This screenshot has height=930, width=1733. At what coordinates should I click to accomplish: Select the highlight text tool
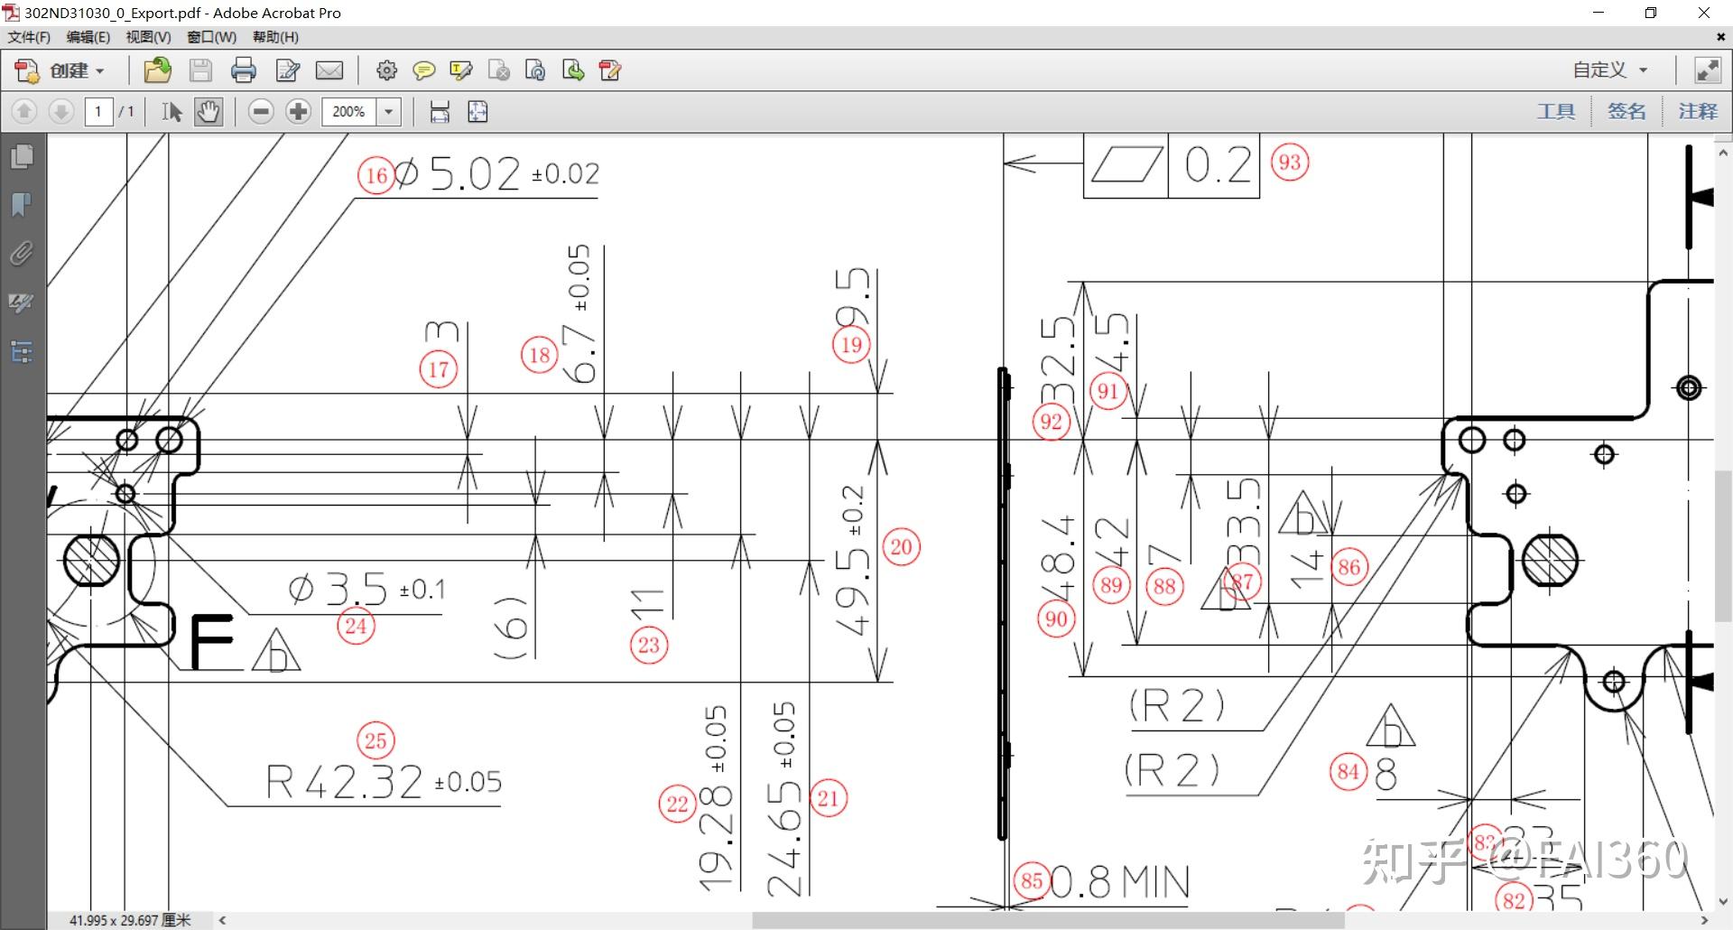(x=460, y=70)
